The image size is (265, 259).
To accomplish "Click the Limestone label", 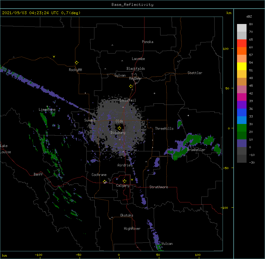I will [x=47, y=110].
